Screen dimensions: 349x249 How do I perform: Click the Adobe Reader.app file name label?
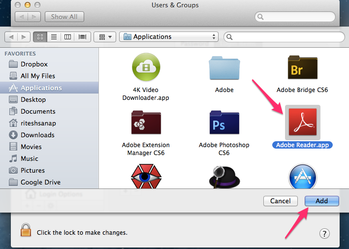[x=302, y=145]
